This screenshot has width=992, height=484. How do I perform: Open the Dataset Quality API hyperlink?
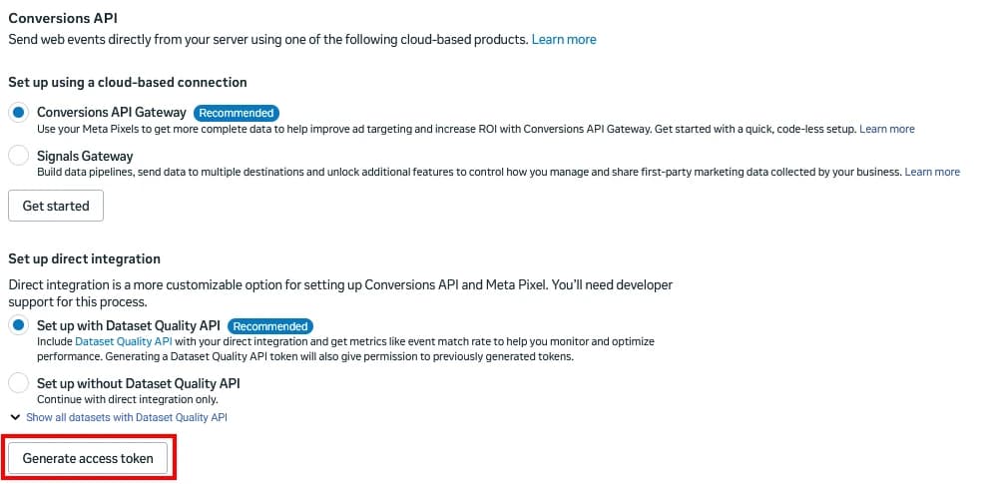[125, 341]
